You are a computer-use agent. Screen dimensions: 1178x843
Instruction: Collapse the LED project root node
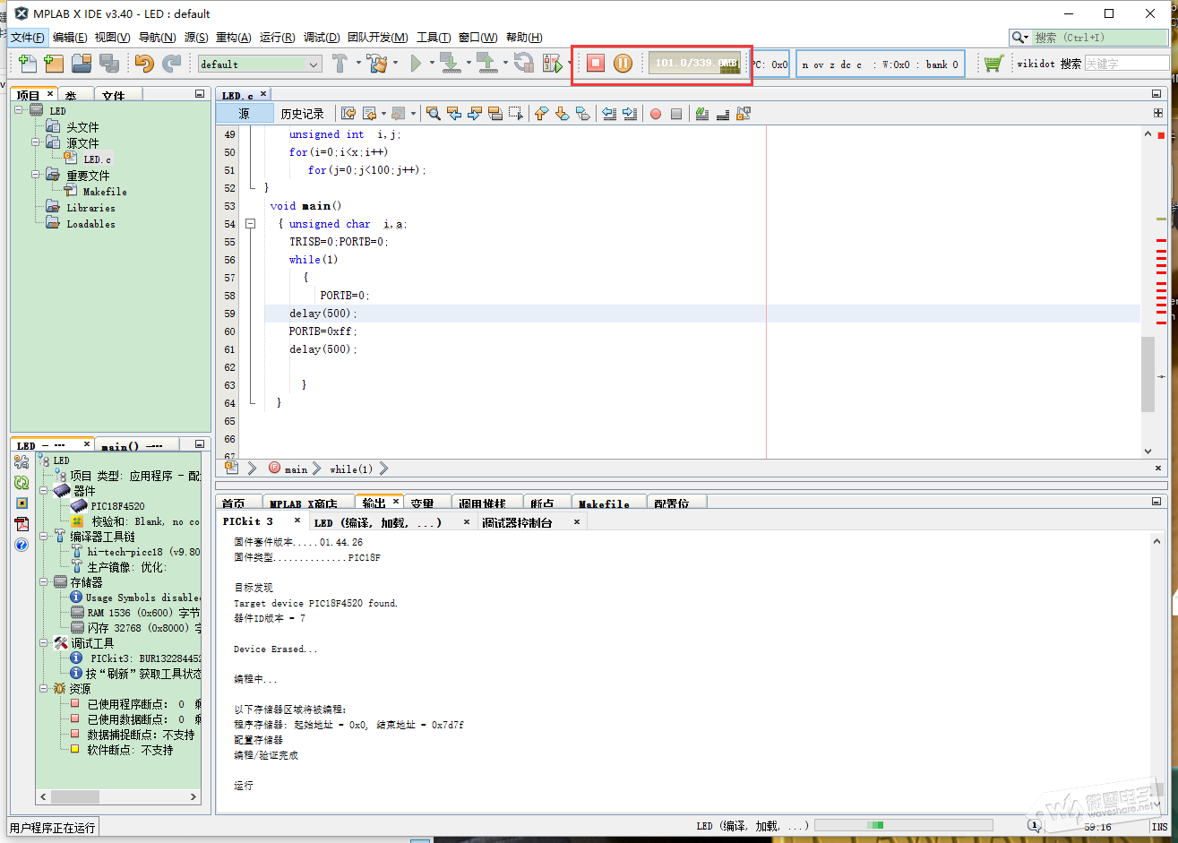[x=19, y=110]
